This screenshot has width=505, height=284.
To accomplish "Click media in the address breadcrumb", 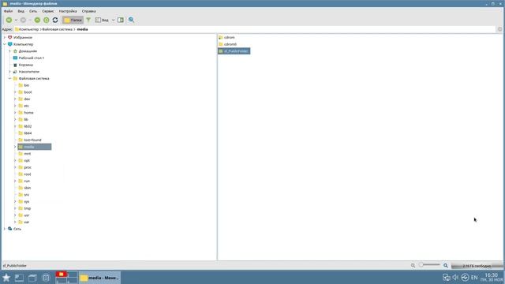I will [x=82, y=29].
